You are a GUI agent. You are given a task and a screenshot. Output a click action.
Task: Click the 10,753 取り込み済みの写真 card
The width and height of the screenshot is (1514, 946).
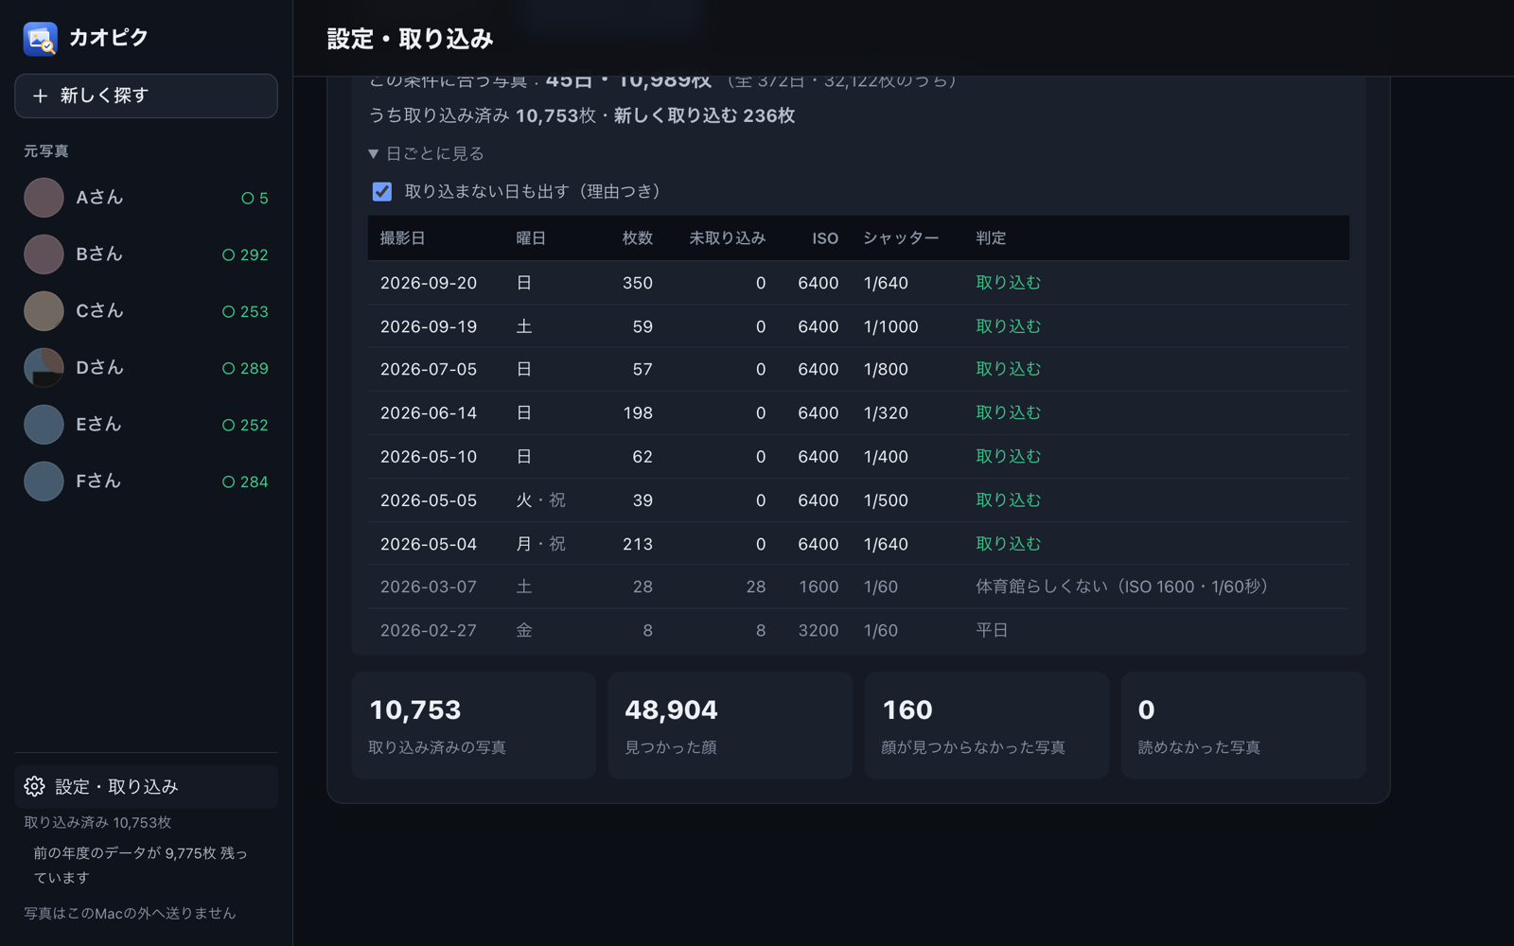[473, 726]
